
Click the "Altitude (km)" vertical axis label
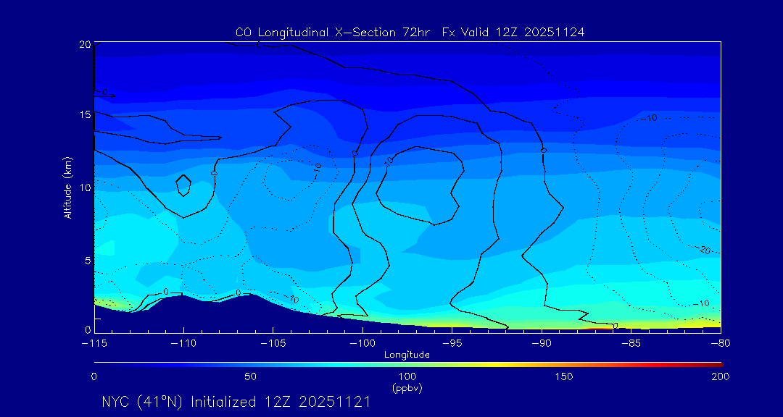[67, 187]
